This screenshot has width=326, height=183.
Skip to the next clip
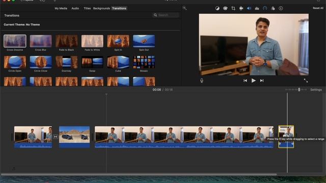pyautogui.click(x=262, y=80)
